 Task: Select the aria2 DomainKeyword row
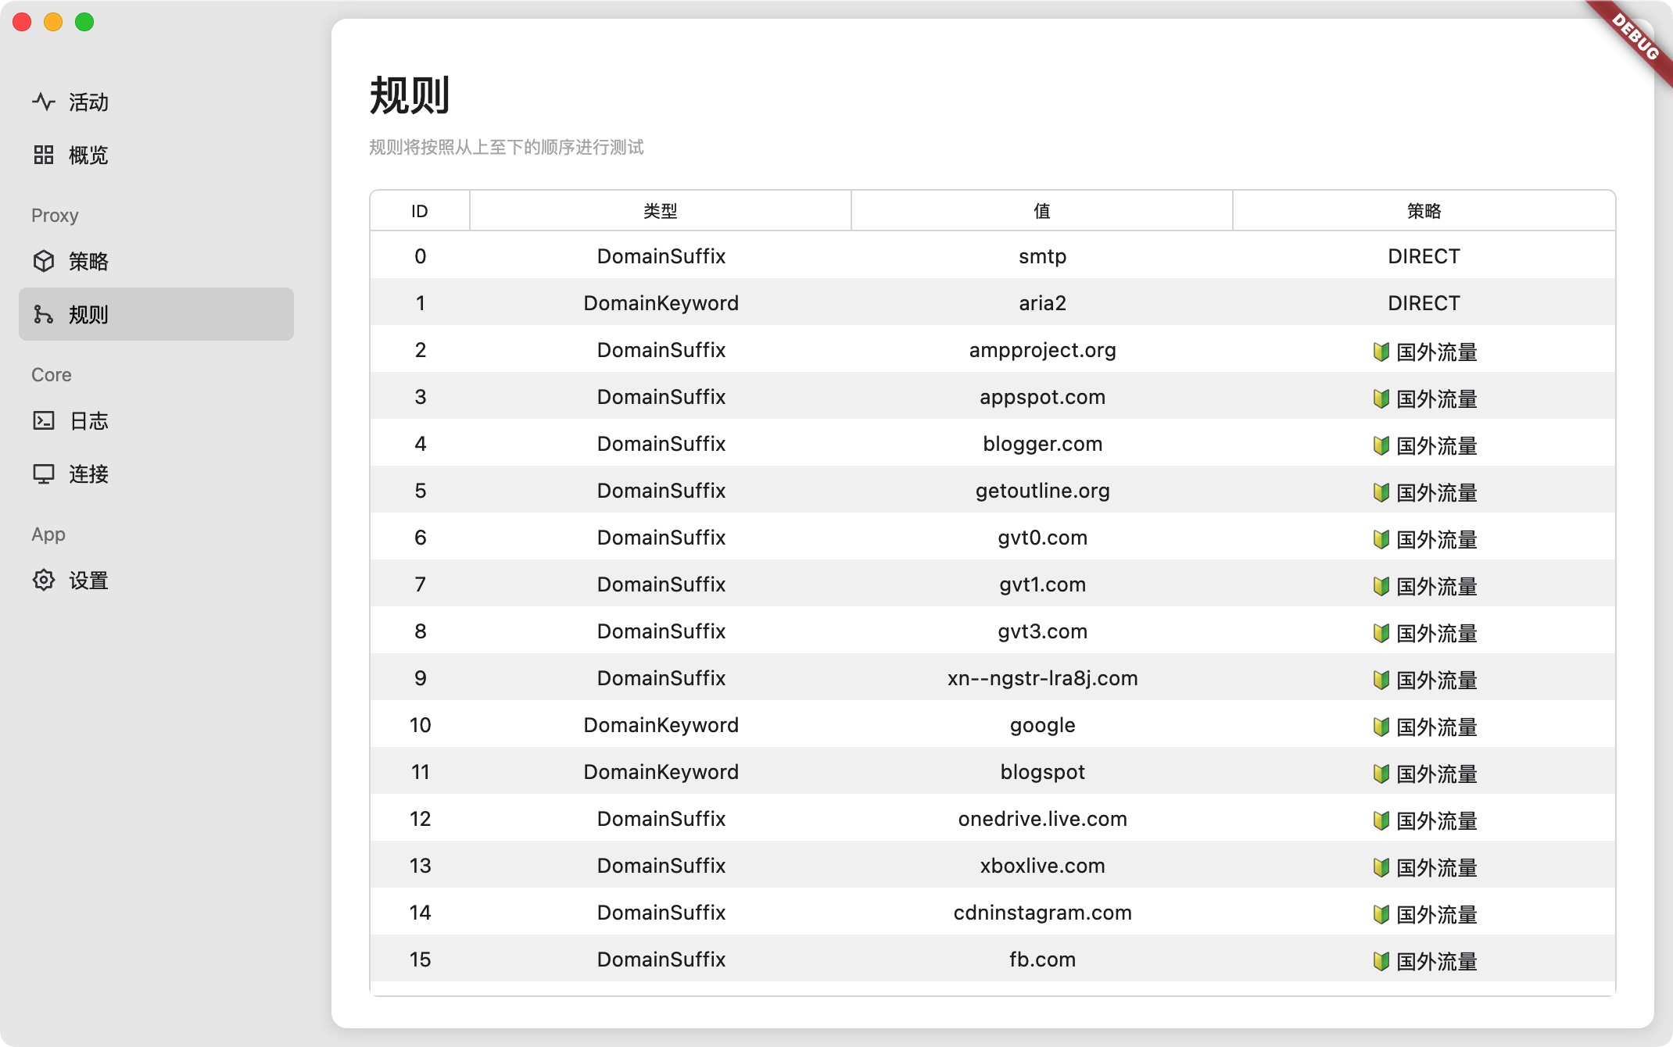tap(661, 303)
